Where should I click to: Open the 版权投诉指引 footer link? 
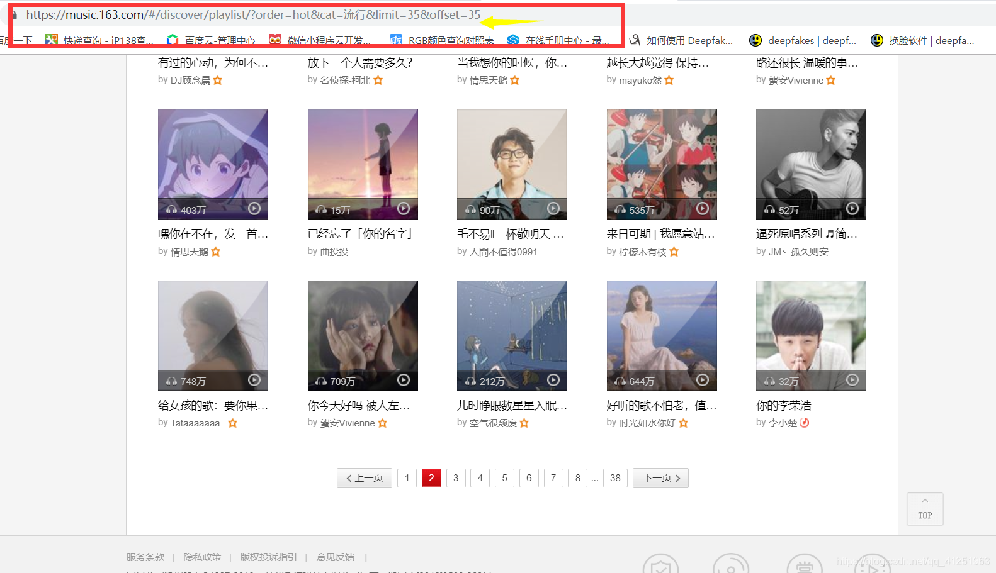(x=268, y=557)
